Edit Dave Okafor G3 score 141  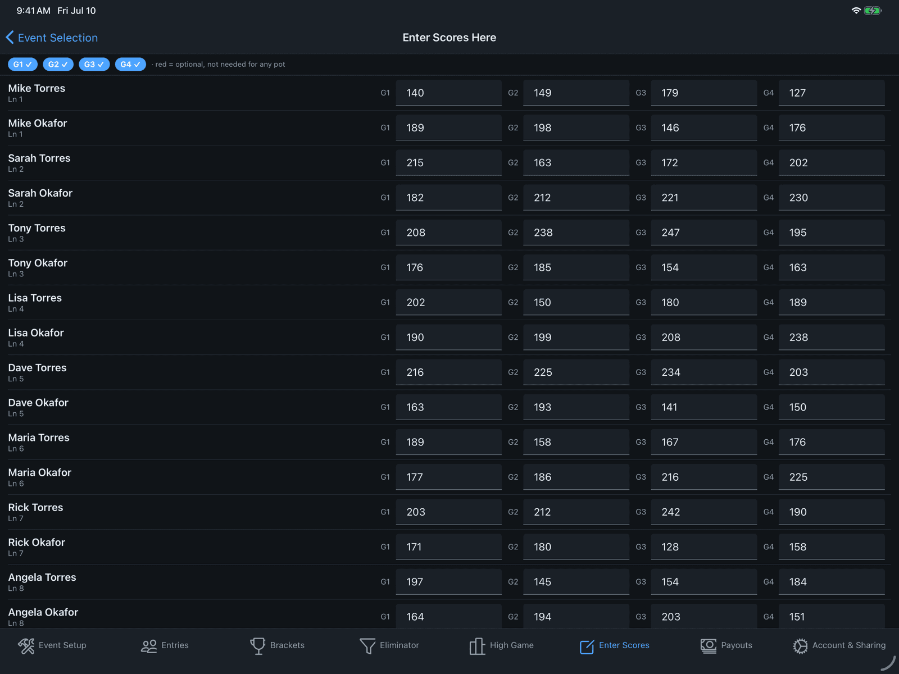[703, 407]
